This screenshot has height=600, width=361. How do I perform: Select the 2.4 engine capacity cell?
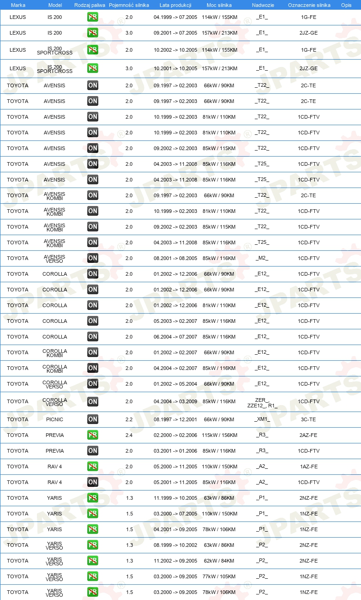[129, 435]
